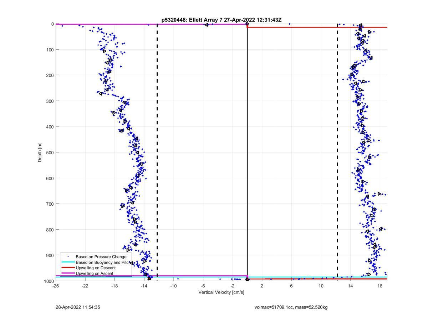Image resolution: width=428 pixels, height=316 pixels.
Task: Click y-axis tick label '400'
Action: pos(50,127)
